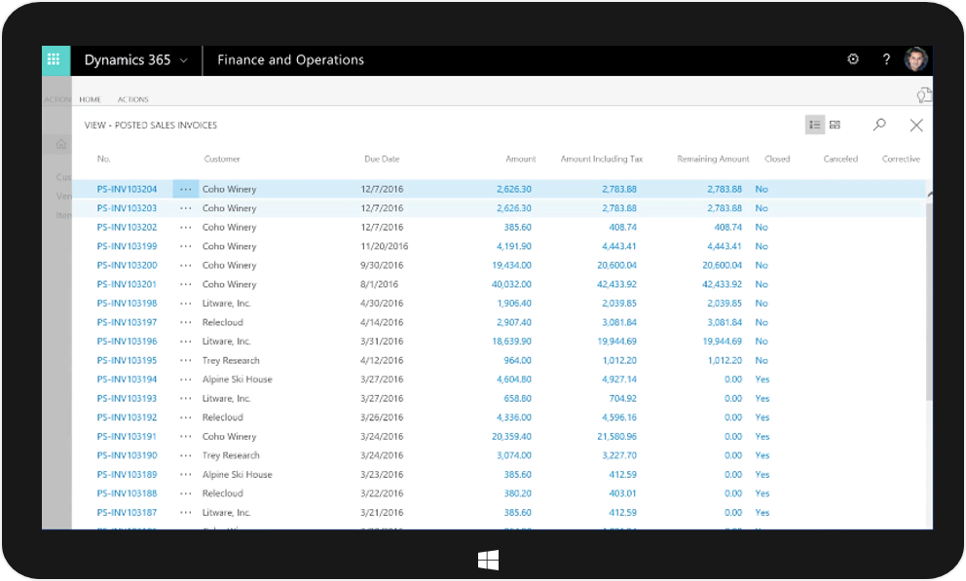Open the HOME ribbon tab
Screen dimensions: 966x581
(91, 99)
